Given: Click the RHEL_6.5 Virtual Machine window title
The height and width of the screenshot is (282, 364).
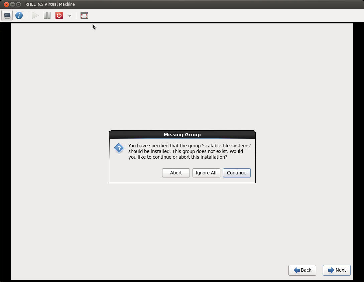Looking at the screenshot, I should click(x=50, y=4).
